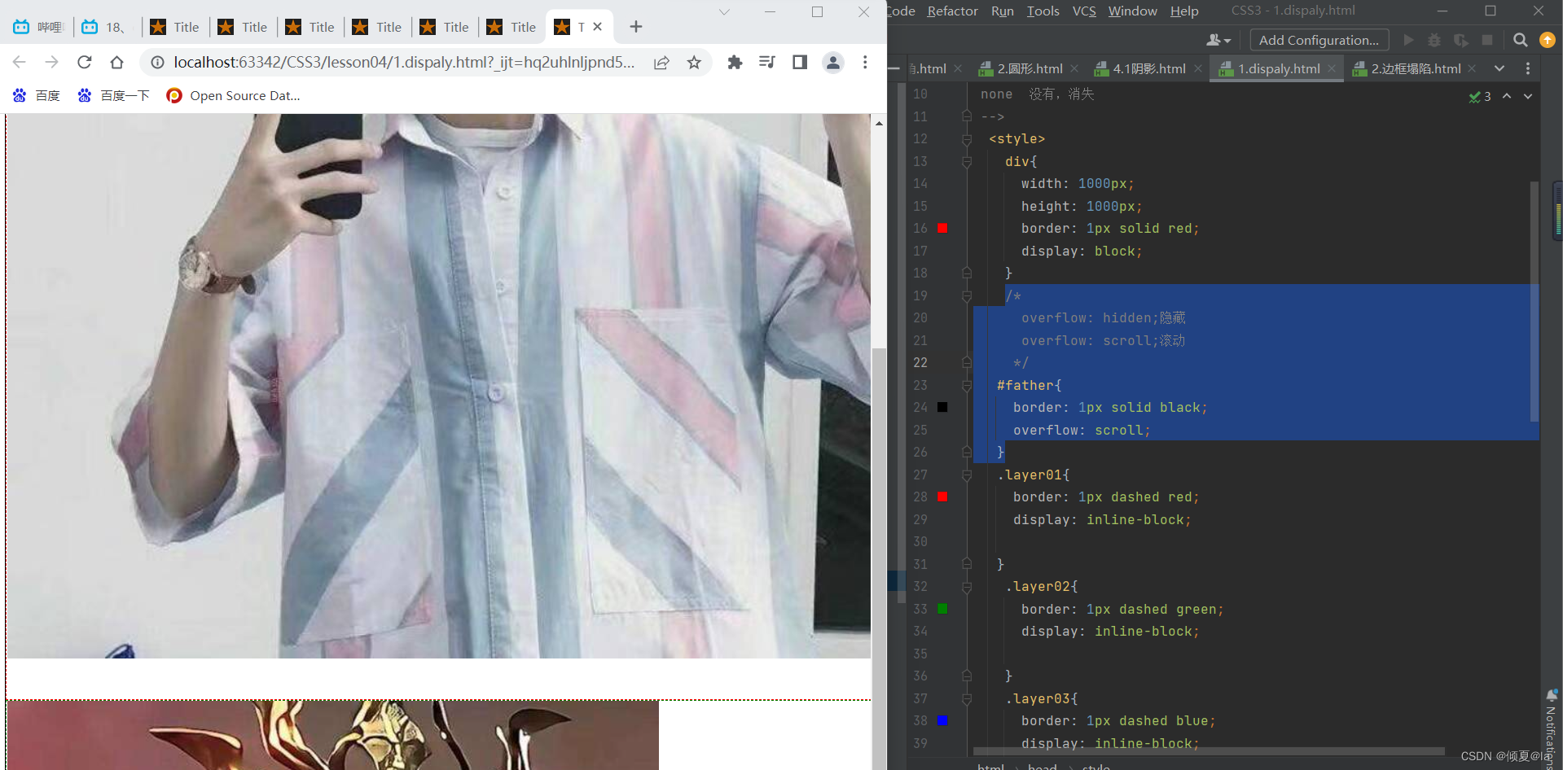Collapse .layer01 rule fold at line 27
Image resolution: width=1563 pixels, height=770 pixels.
(x=967, y=475)
